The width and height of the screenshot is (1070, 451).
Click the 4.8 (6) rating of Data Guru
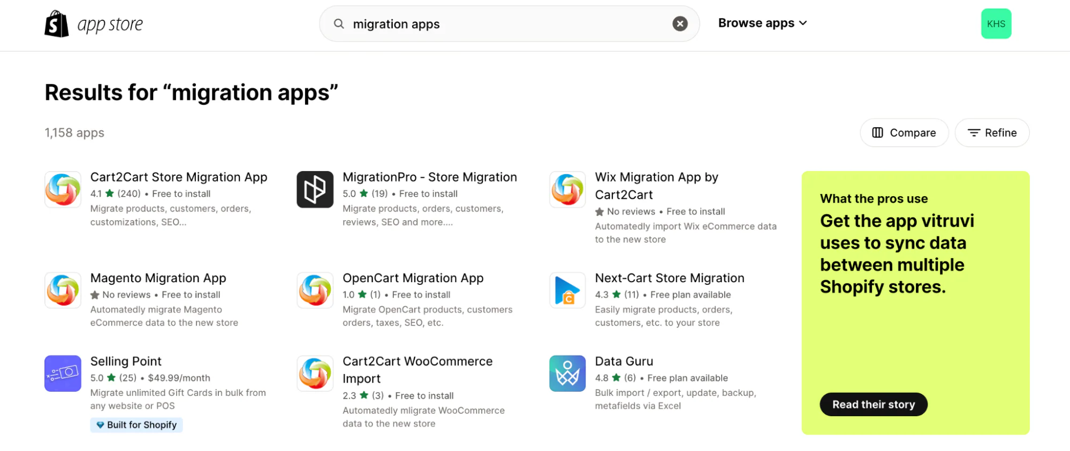616,378
